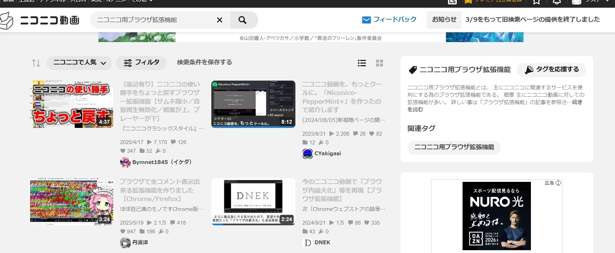Open the フィルタ filter options

(x=141, y=63)
